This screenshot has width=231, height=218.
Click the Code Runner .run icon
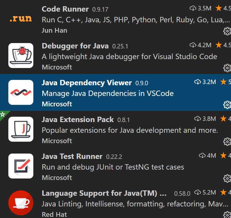pyautogui.click(x=21, y=19)
